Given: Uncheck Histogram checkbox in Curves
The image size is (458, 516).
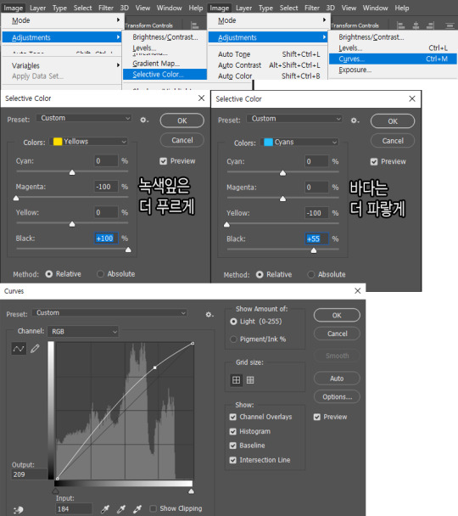Looking at the screenshot, I should click(x=232, y=432).
